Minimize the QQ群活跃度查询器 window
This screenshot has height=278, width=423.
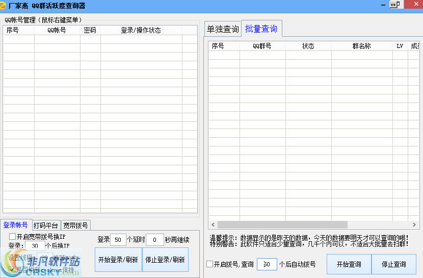pyautogui.click(x=383, y=5)
